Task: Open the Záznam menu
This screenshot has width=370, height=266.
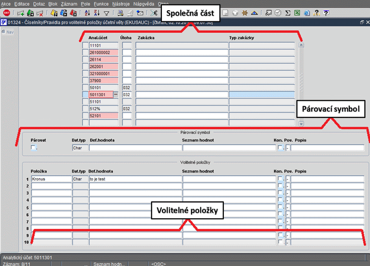Action: (69, 4)
